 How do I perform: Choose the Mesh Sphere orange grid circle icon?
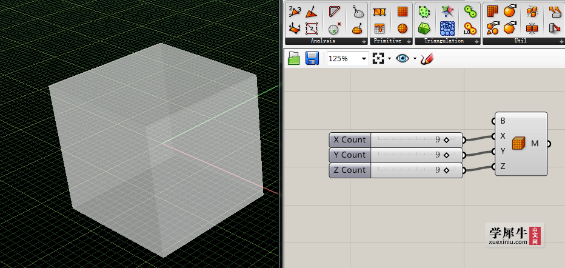(x=403, y=28)
